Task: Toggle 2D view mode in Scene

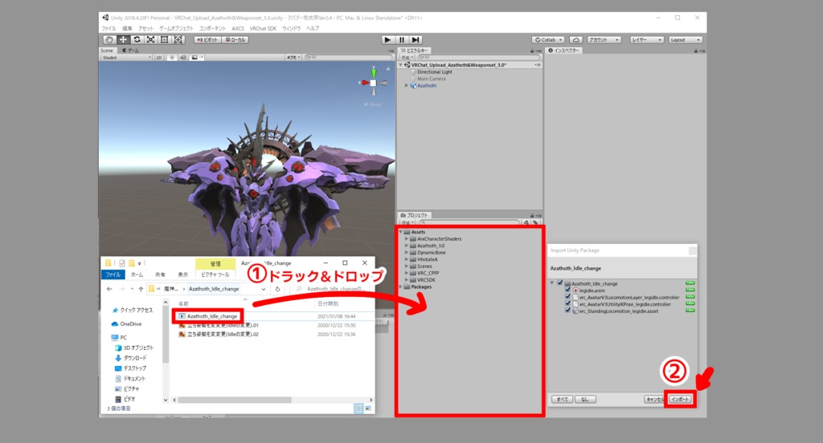Action: (158, 58)
